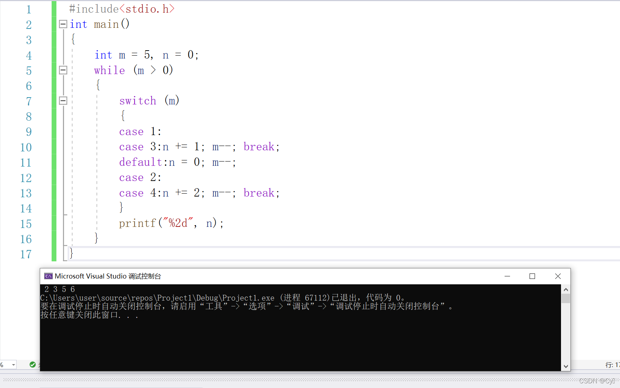Click the console line starting '要在调试停止时自动关闭控制台'
The image size is (620, 388).
(x=246, y=306)
